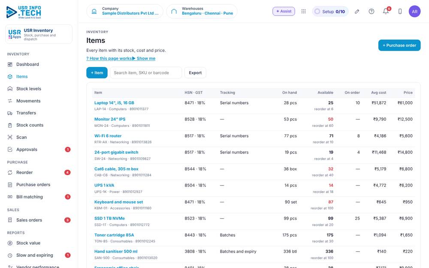Open 24-port gigabit switch item
This screenshot has height=268, width=429.
click(116, 152)
